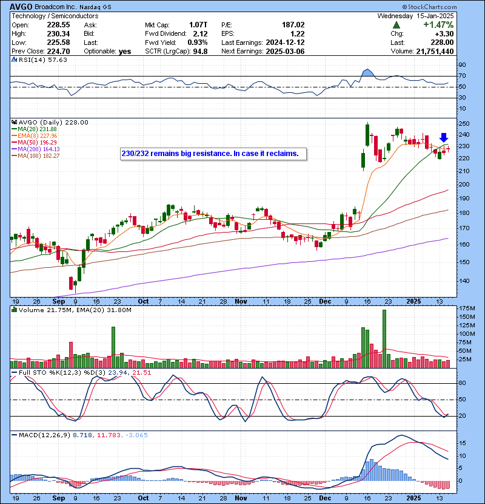Click the +1.47% percent change value
Image resolution: width=485 pixels, height=504 pixels.
pyautogui.click(x=438, y=25)
